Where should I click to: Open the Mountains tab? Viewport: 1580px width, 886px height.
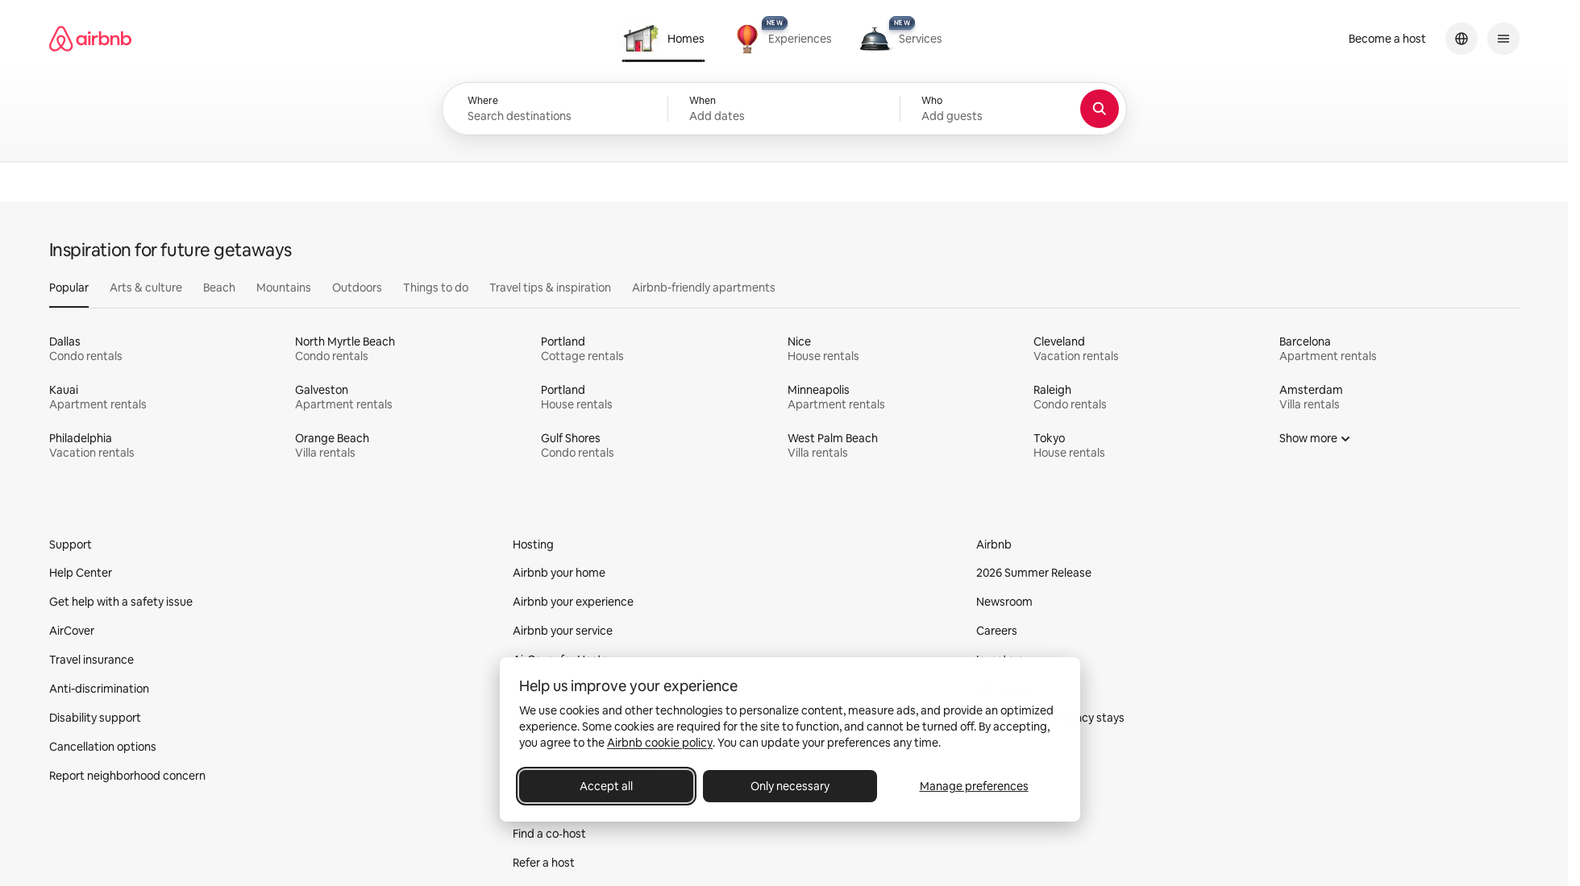284,288
